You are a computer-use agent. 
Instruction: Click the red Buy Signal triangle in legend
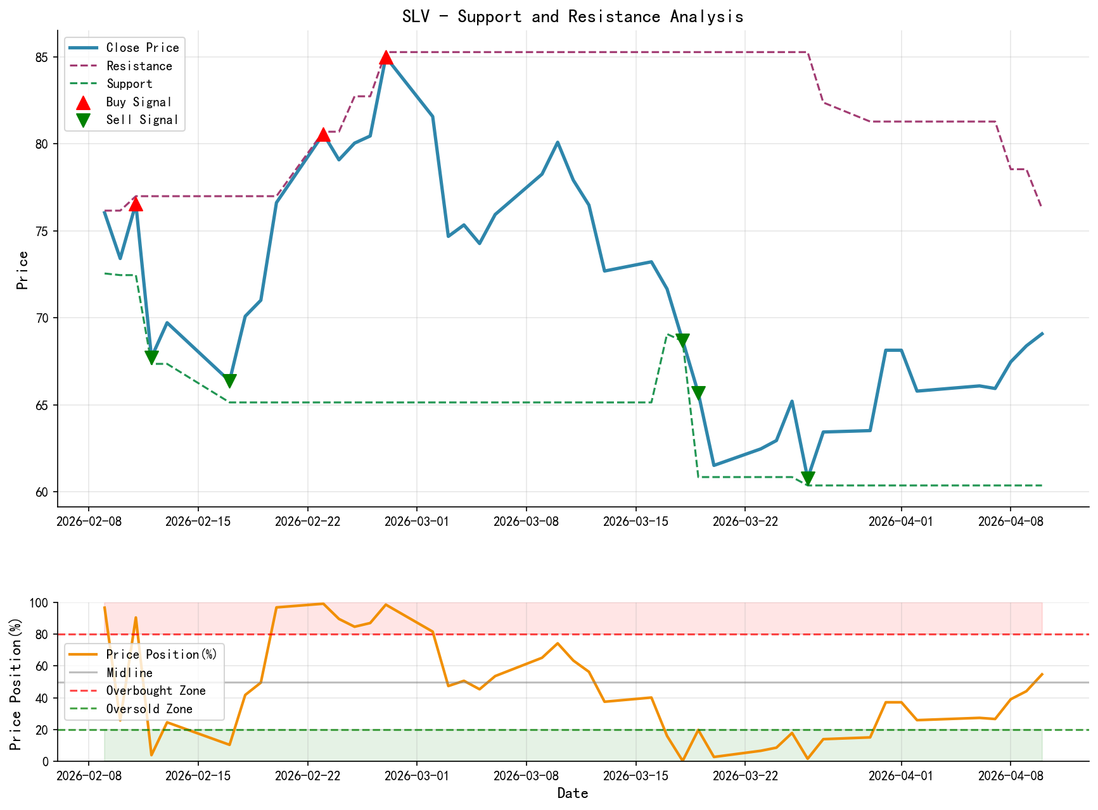click(x=83, y=103)
